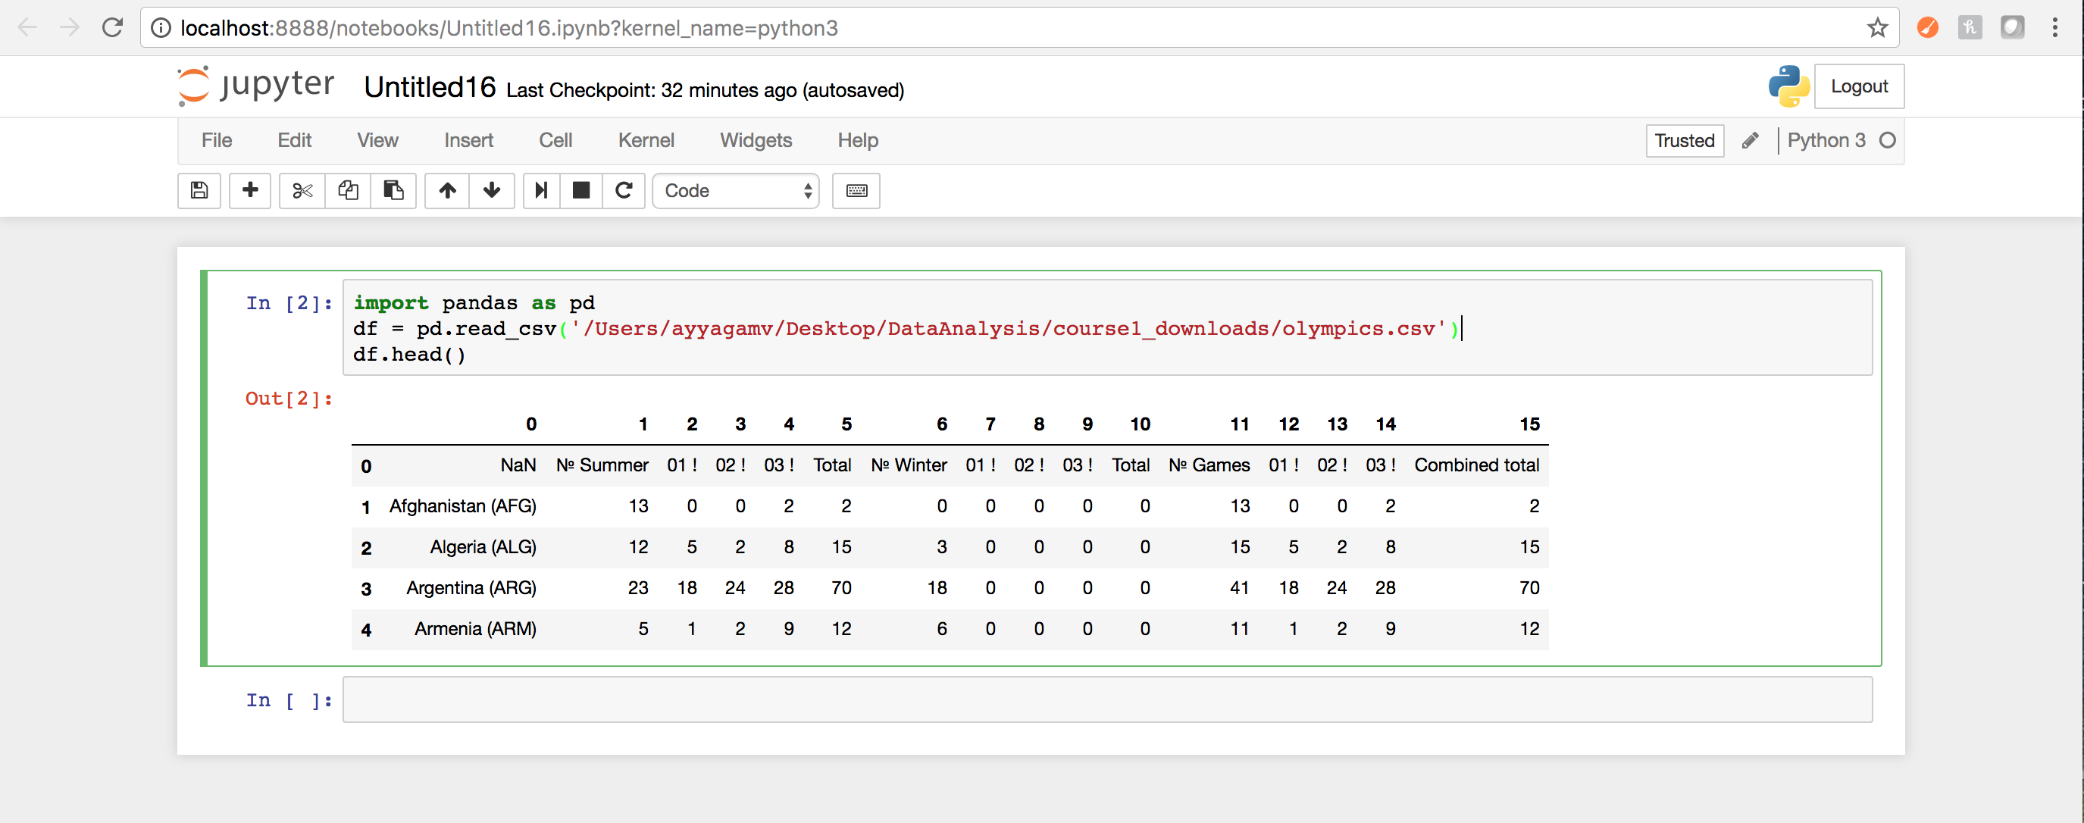Click the df.head() line in code cell

click(x=409, y=355)
